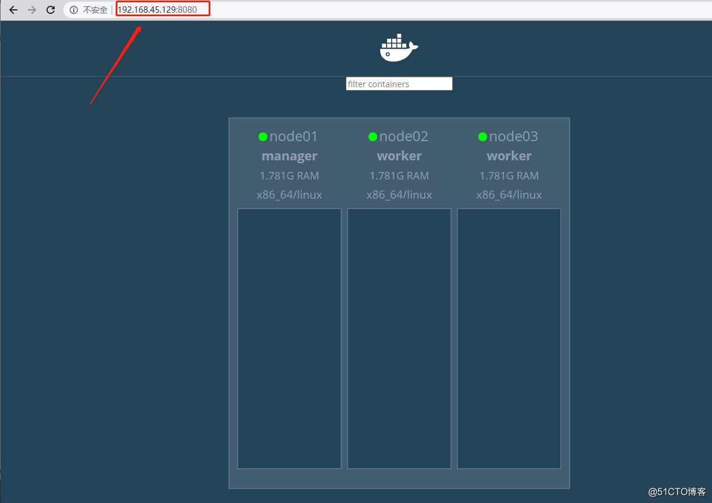Click the filter containers input box
This screenshot has width=712, height=503.
pyautogui.click(x=399, y=84)
